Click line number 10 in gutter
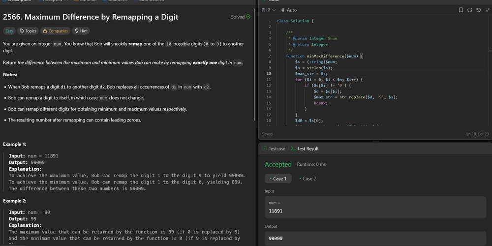 (x=269, y=73)
